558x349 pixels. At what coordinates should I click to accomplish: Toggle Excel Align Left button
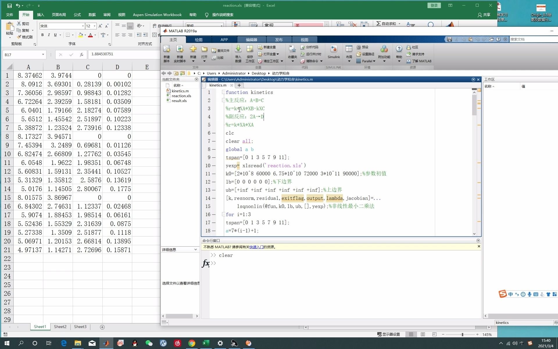(117, 35)
